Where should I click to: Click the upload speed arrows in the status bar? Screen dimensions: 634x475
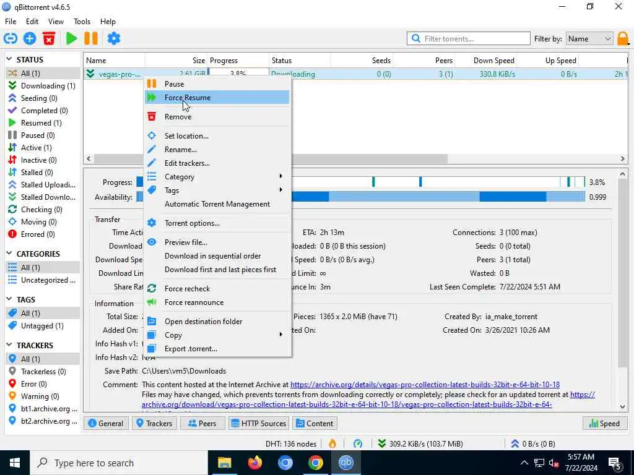[x=515, y=443]
